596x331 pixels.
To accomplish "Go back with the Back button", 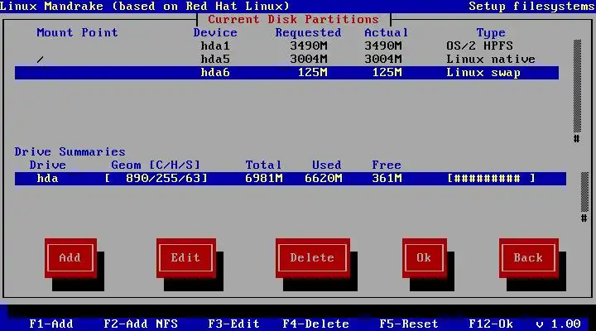I will 529,258.
